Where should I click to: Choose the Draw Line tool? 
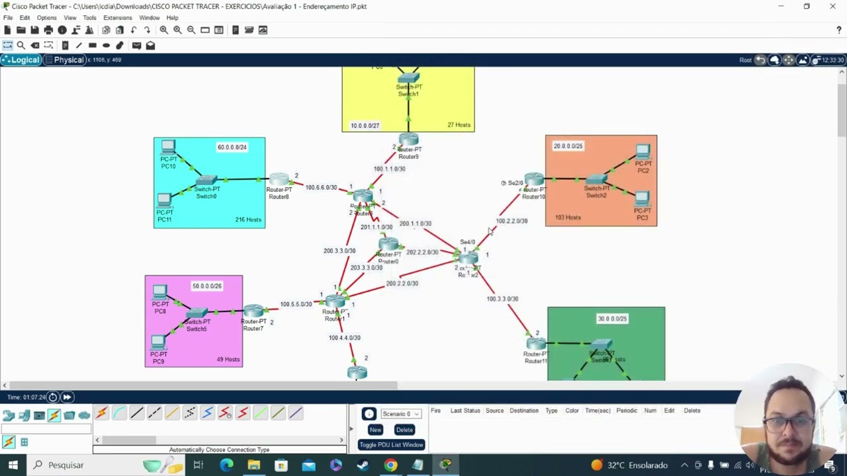(x=79, y=45)
